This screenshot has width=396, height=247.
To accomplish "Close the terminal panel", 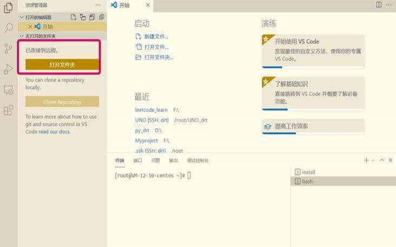I will click(x=391, y=160).
